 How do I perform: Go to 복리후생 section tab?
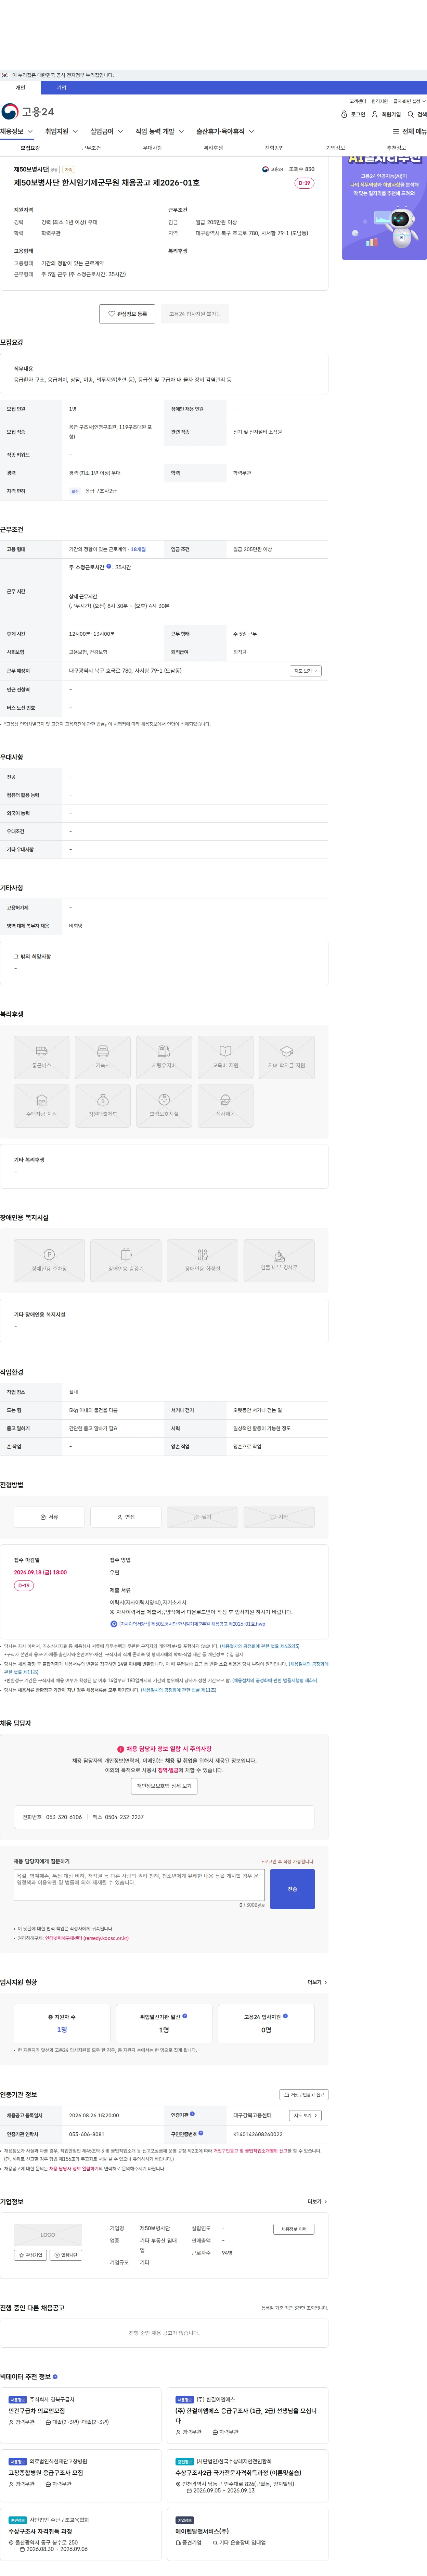click(x=213, y=148)
